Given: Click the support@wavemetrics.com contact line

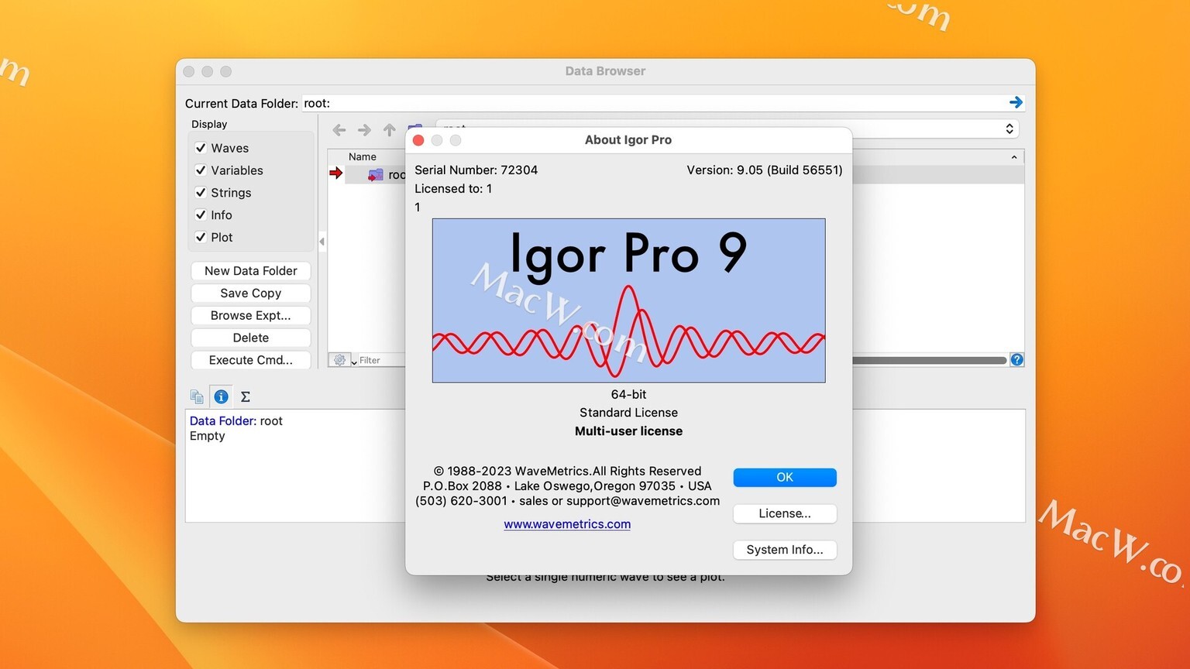Looking at the screenshot, I should tap(567, 501).
